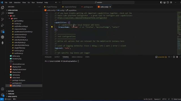Open the saucelabs platform configurator link

82,18
